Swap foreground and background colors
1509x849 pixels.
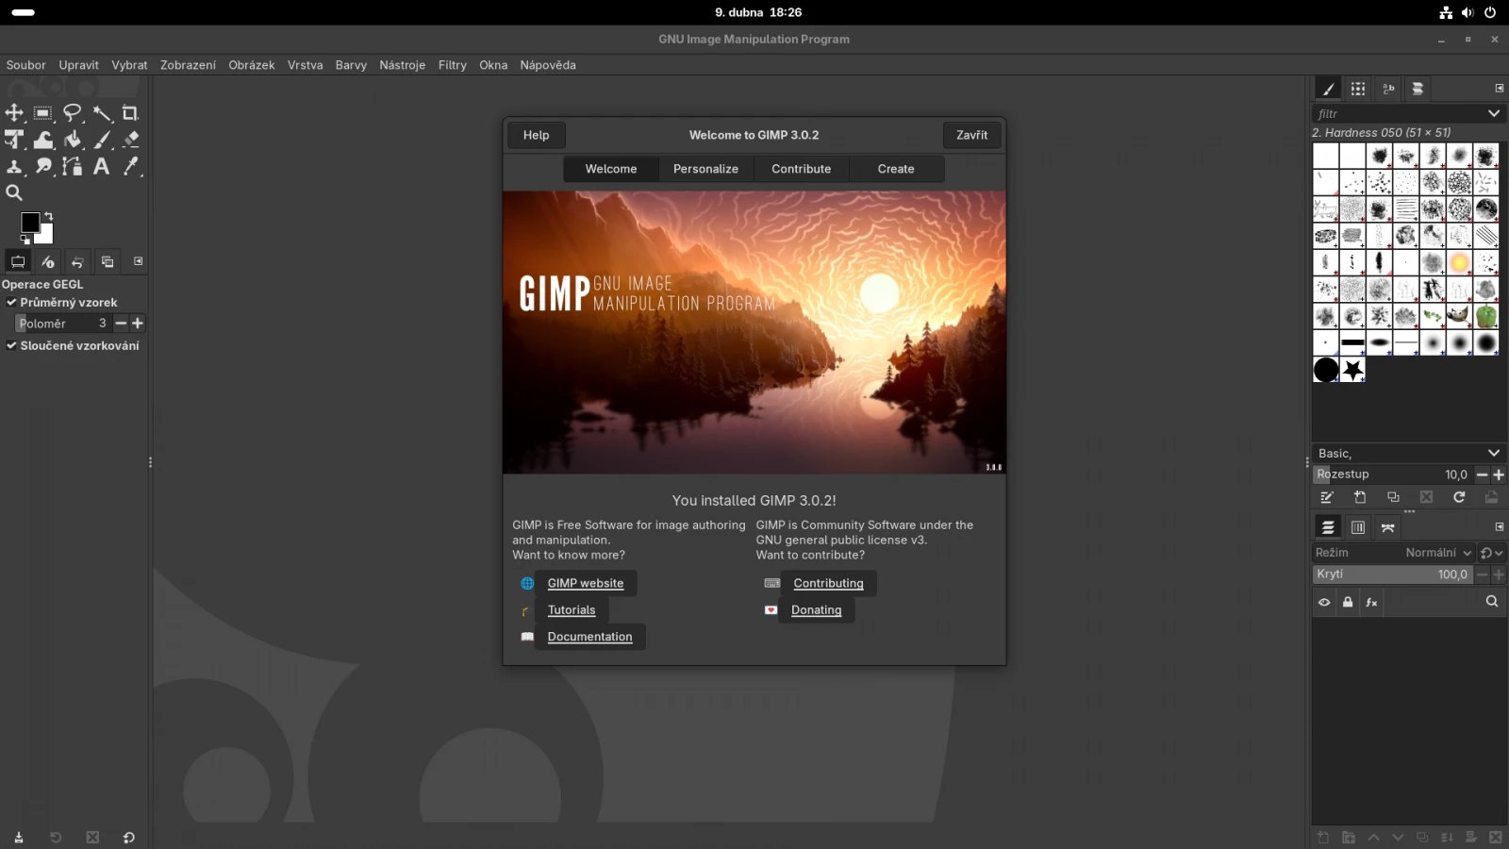tap(48, 216)
